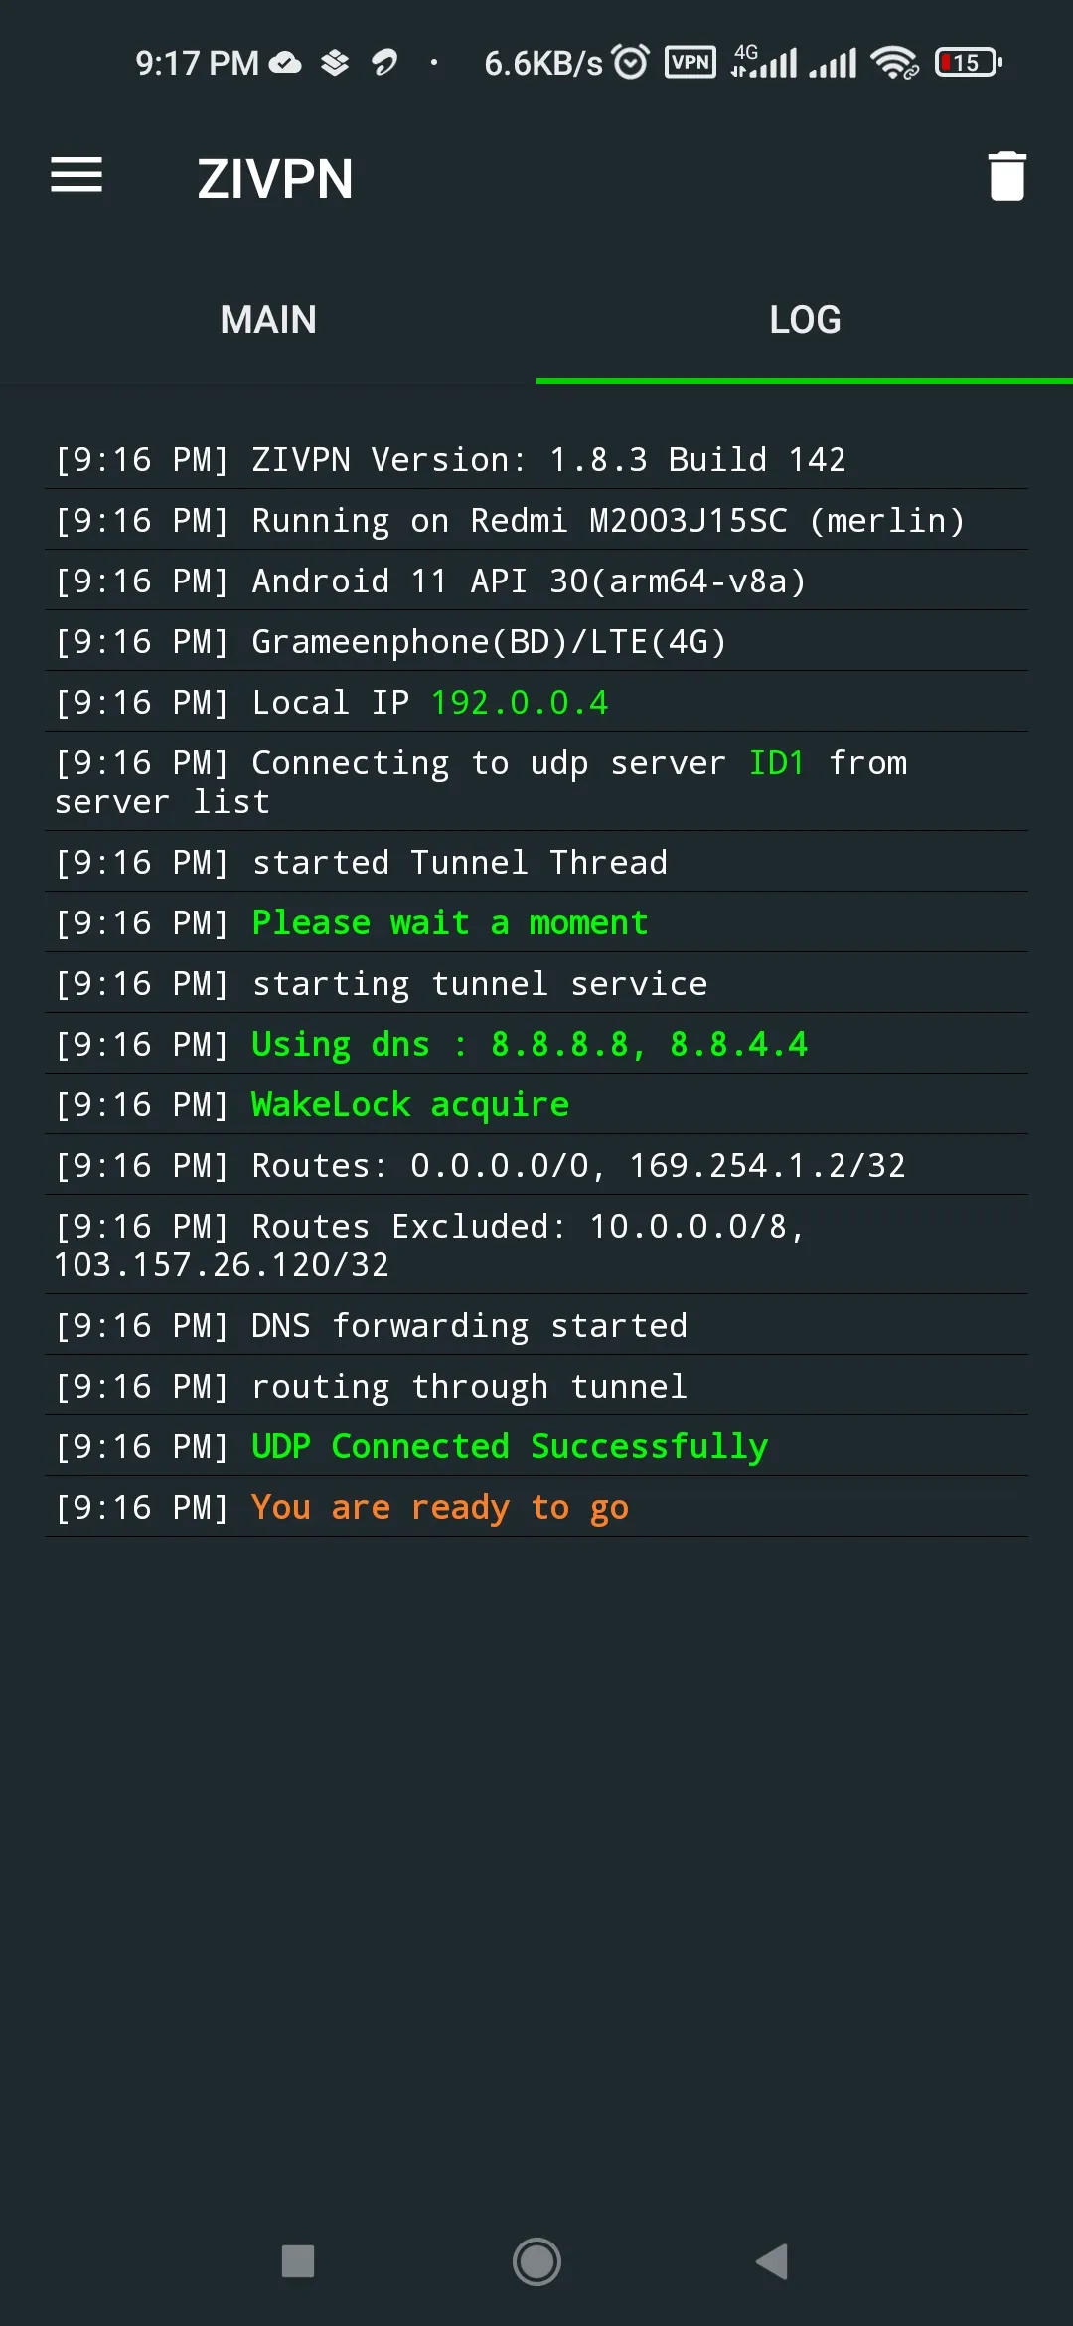Tap the green server ID1 text
Image resolution: width=1073 pixels, height=2326 pixels.
click(x=777, y=762)
